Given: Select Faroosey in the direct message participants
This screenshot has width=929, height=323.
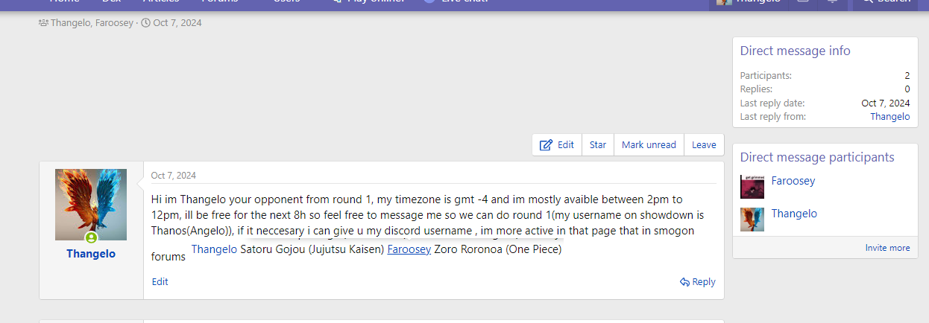Looking at the screenshot, I should [793, 181].
